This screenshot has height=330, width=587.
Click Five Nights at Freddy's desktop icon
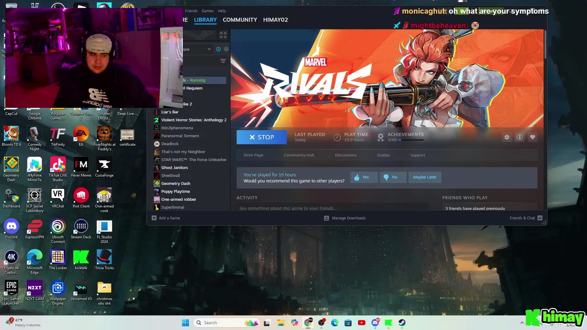(x=104, y=139)
